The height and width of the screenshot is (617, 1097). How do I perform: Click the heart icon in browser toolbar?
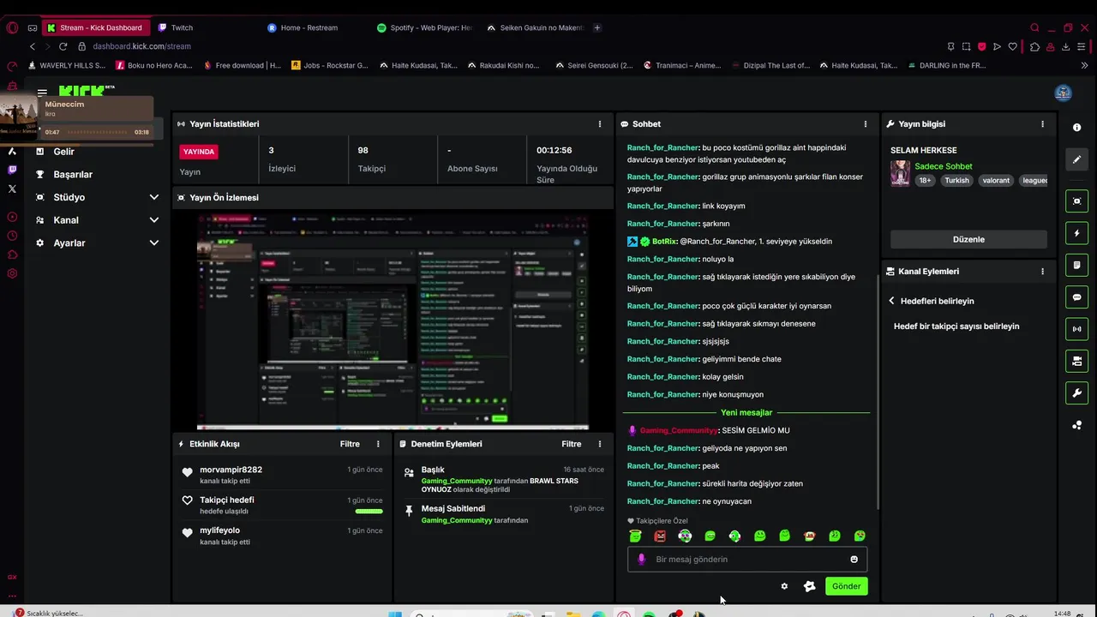coord(1013,46)
